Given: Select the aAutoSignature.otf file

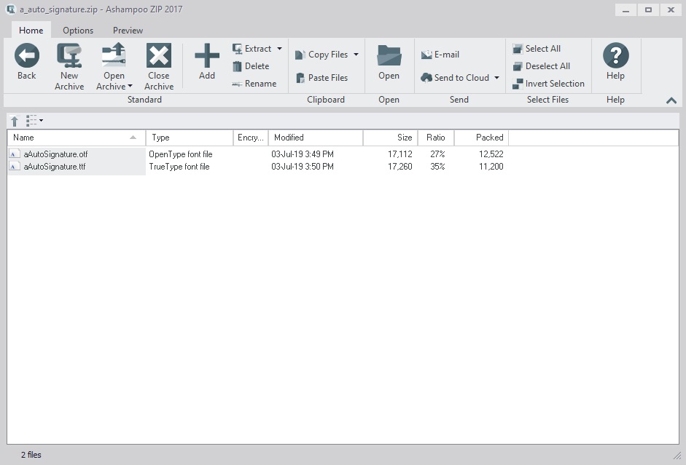Looking at the screenshot, I should tap(55, 154).
